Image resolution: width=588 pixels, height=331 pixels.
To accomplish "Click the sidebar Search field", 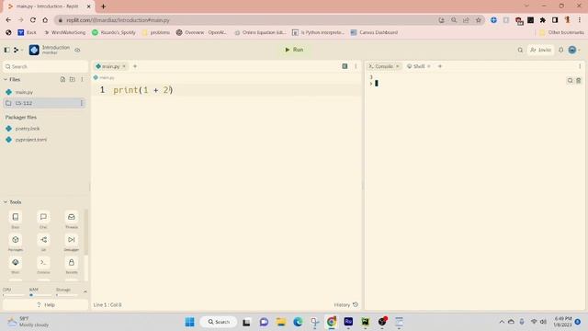I will (45, 66).
